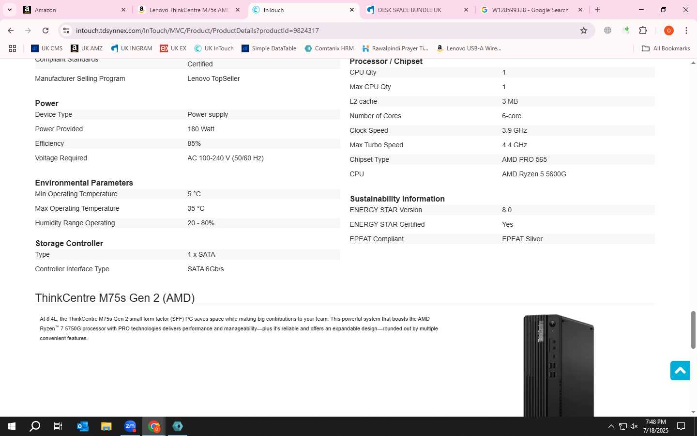Open UK AMZ bookmark

(87, 48)
